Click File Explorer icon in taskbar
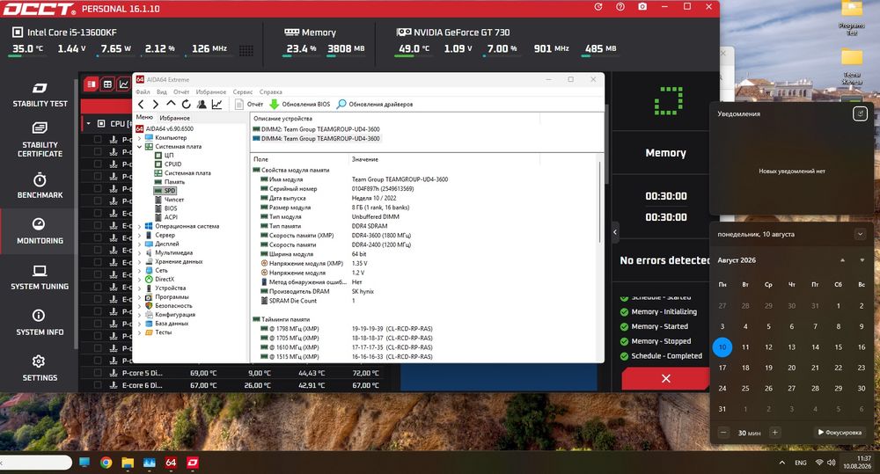The height and width of the screenshot is (474, 880). (128, 463)
